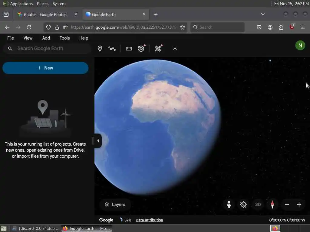310x232 pixels.
Task: Open the Places menu
Action: [x=42, y=4]
